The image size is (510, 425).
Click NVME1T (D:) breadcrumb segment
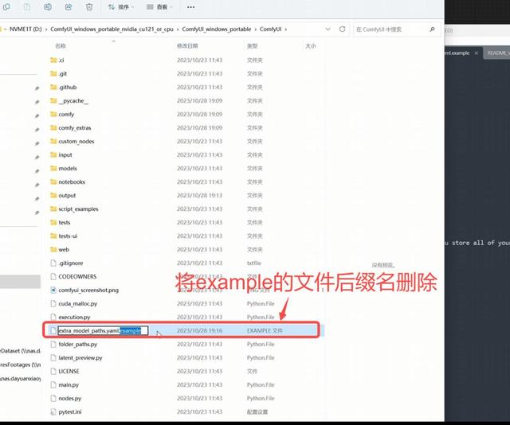point(25,29)
